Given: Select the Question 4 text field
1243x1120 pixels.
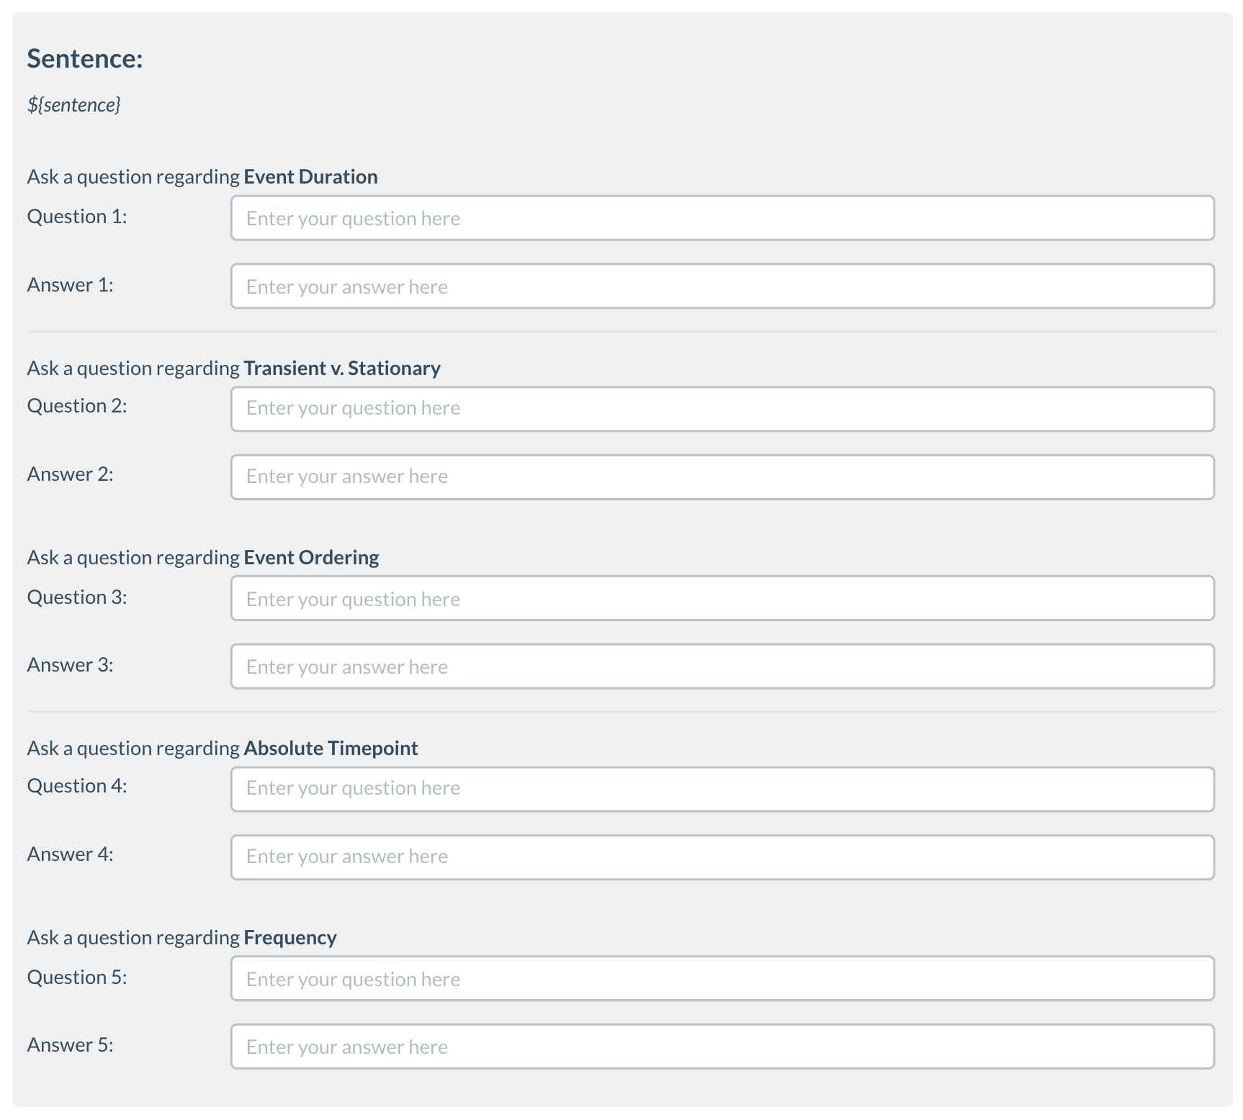Looking at the screenshot, I should [x=722, y=789].
